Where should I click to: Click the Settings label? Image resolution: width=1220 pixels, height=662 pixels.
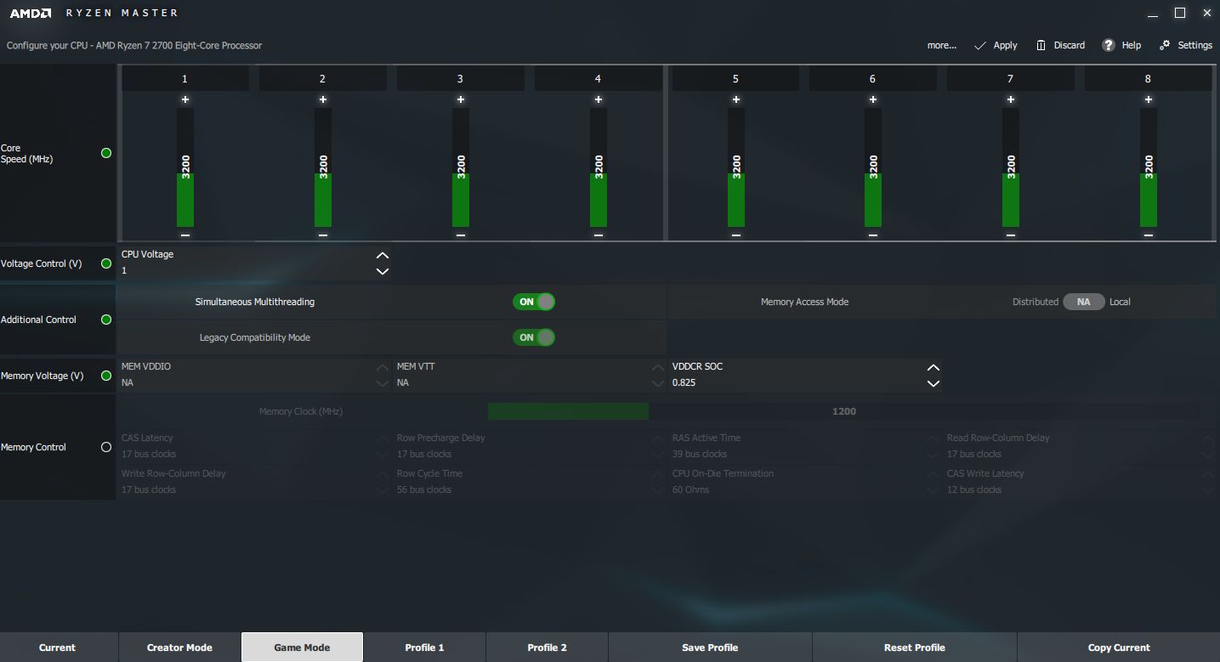1195,45
